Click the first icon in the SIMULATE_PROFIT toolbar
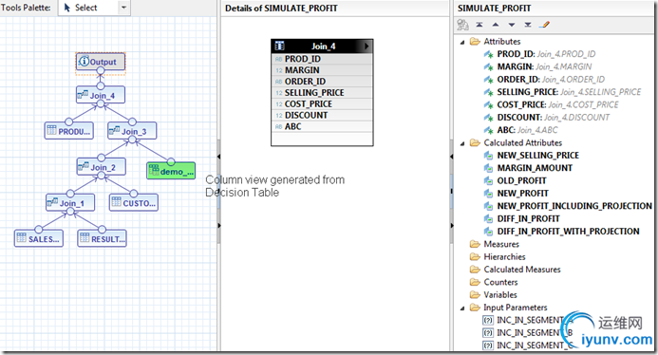The image size is (658, 355). [x=462, y=25]
